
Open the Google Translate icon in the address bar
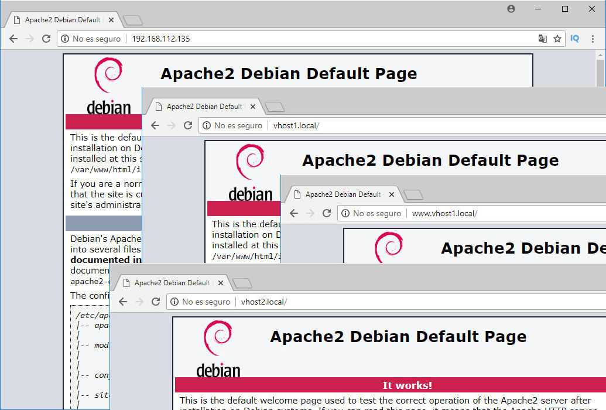click(x=542, y=38)
